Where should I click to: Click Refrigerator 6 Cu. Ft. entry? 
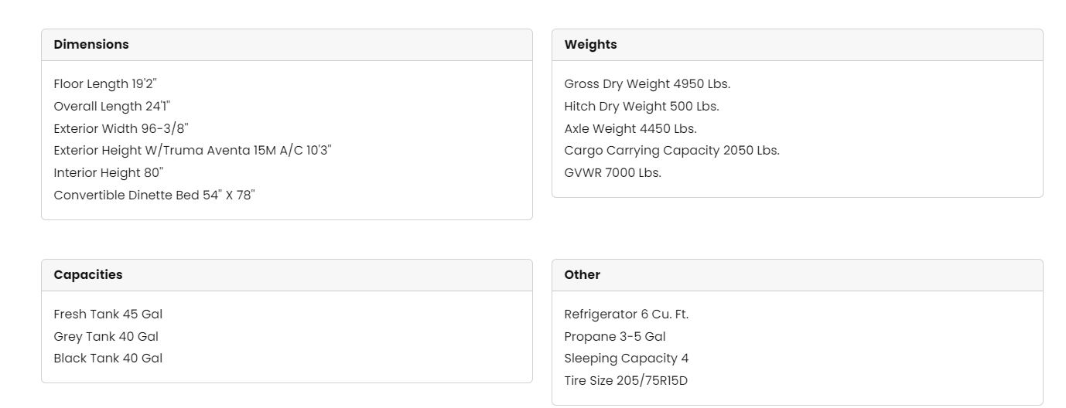point(627,314)
